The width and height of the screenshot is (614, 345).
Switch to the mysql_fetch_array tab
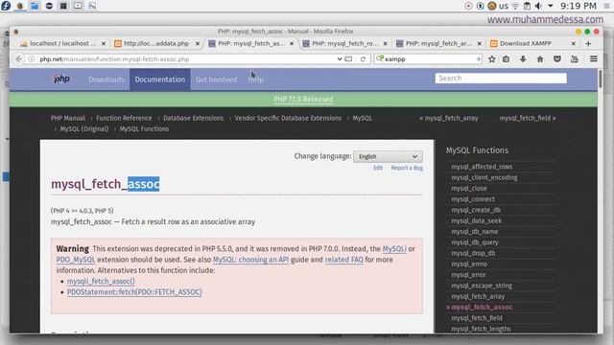pyautogui.click(x=438, y=43)
